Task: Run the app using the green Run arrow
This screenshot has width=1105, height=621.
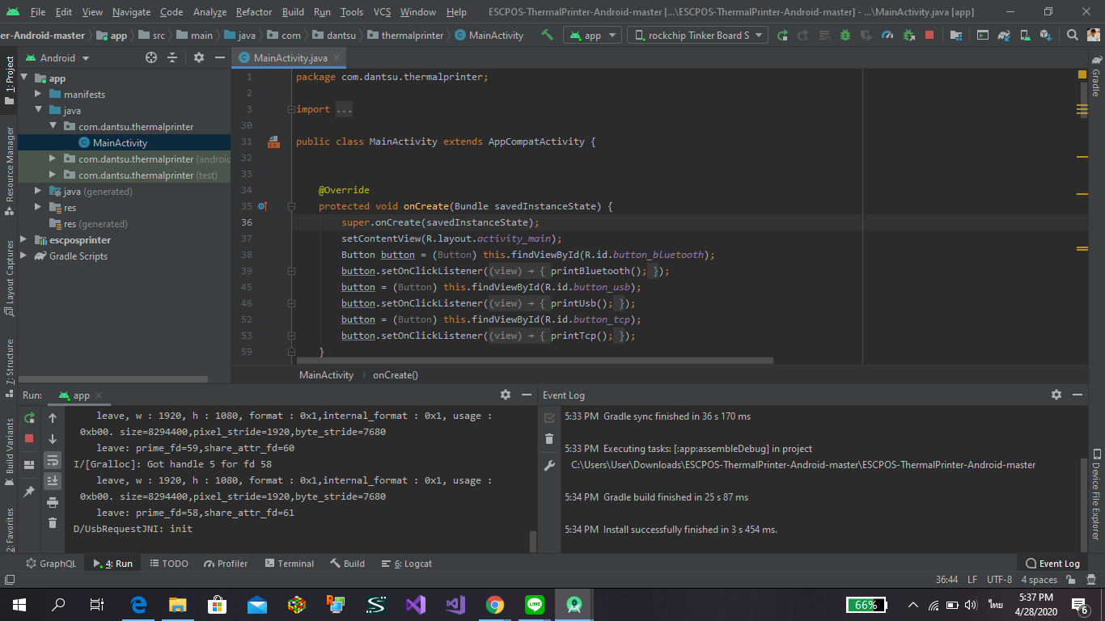Action: coord(783,35)
